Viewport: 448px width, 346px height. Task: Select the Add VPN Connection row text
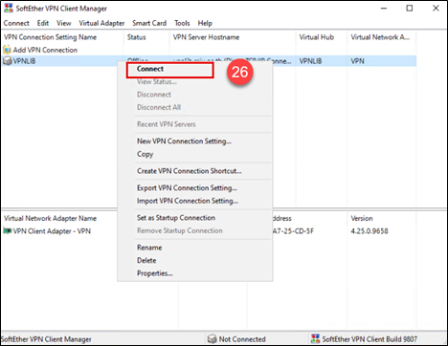pyautogui.click(x=45, y=50)
